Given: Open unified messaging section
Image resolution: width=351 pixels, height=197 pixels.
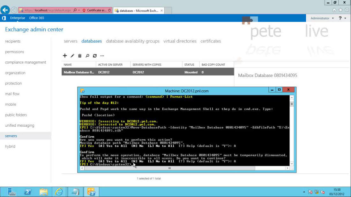Looking at the screenshot, I should 20,125.
